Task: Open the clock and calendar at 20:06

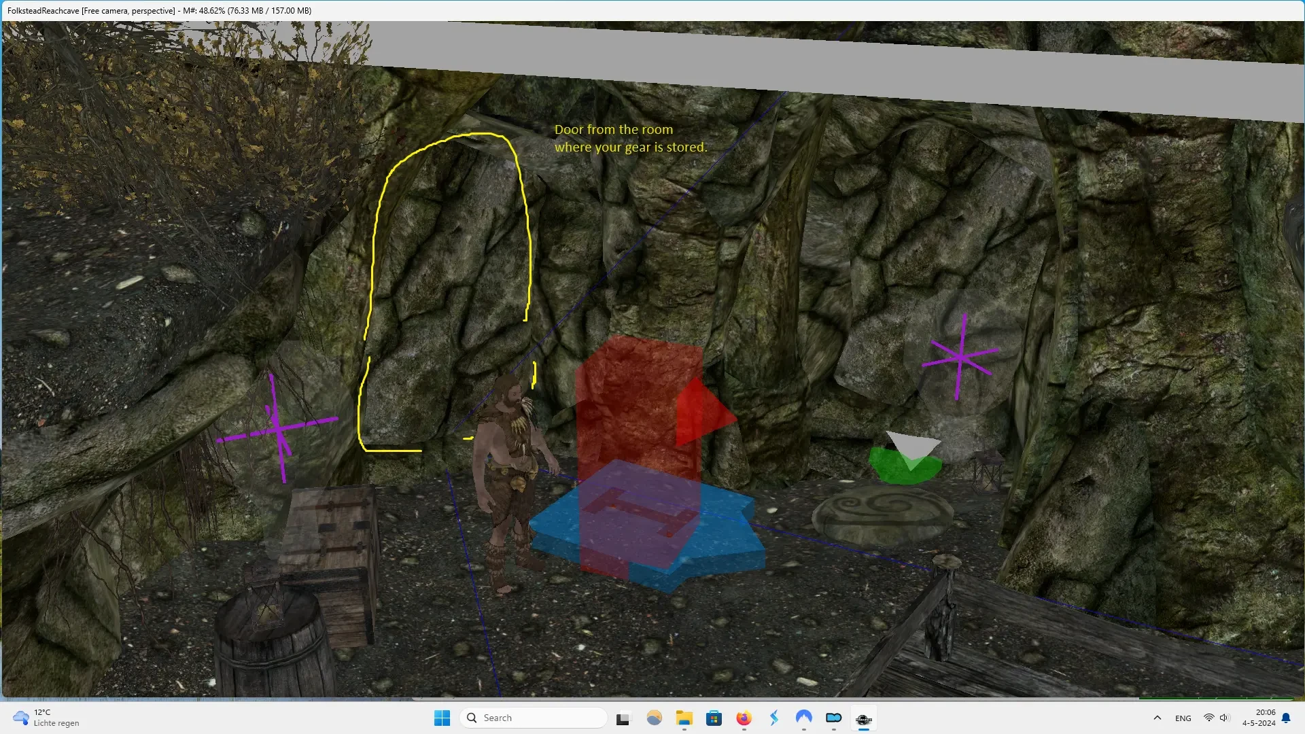Action: coord(1259,718)
